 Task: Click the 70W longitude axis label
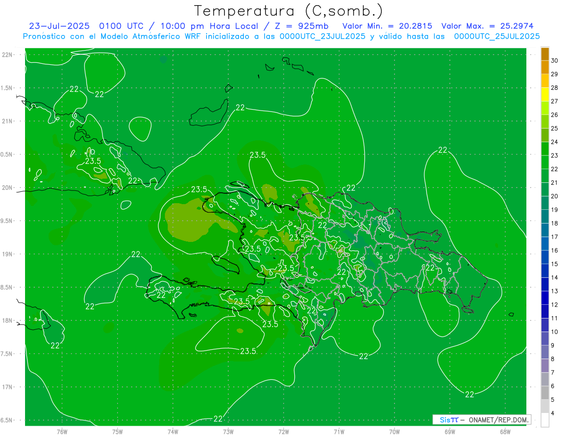[x=395, y=431]
